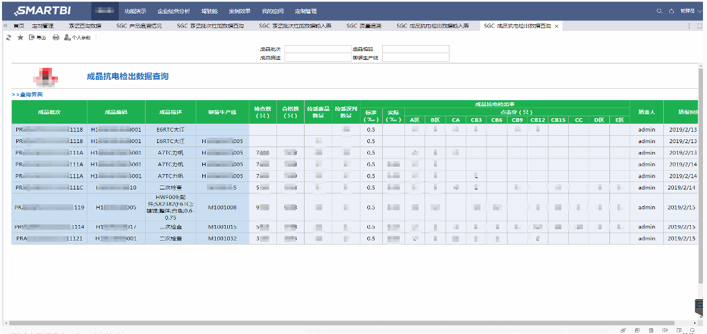
Task: Open 个人参数 personal parameters
Action: coord(78,38)
